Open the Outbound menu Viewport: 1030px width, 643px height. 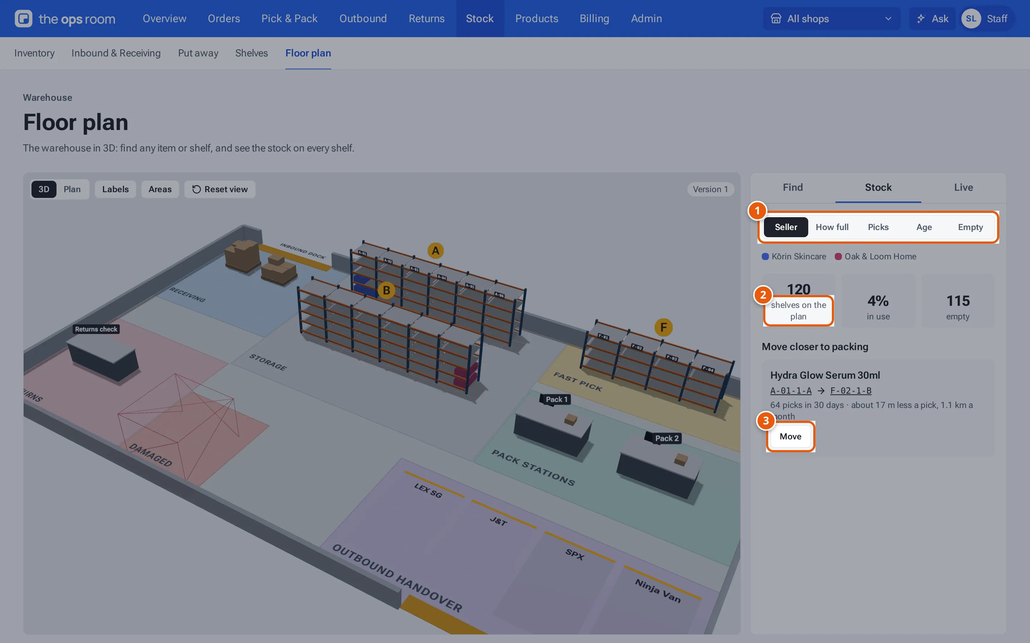click(x=363, y=19)
